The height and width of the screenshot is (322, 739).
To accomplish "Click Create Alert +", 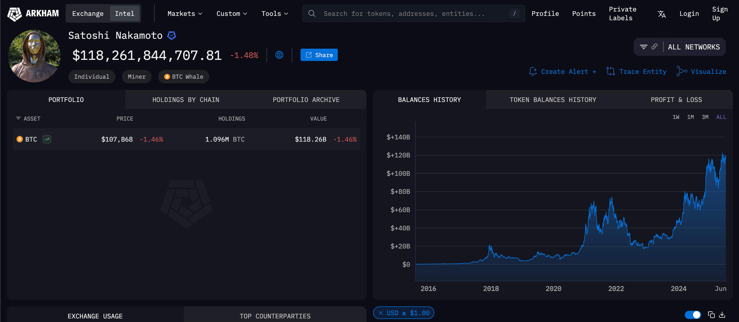I will (x=563, y=71).
